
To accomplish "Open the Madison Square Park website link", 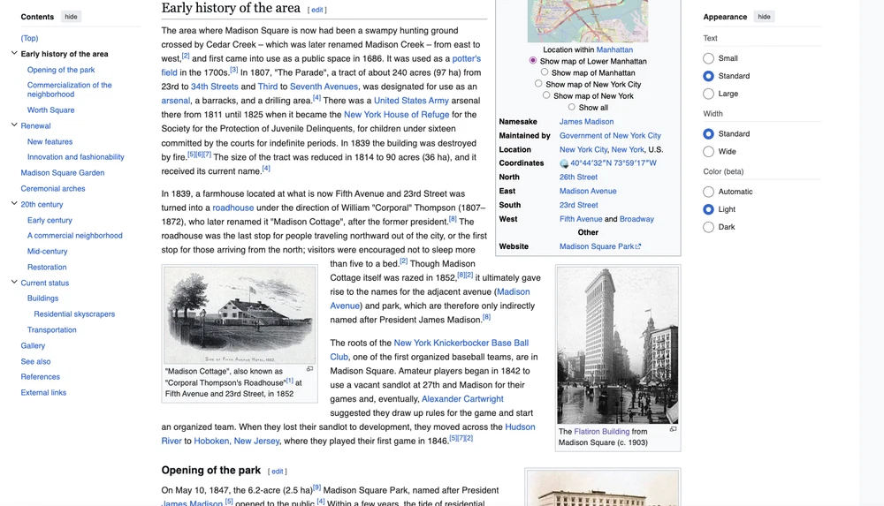I will point(597,246).
